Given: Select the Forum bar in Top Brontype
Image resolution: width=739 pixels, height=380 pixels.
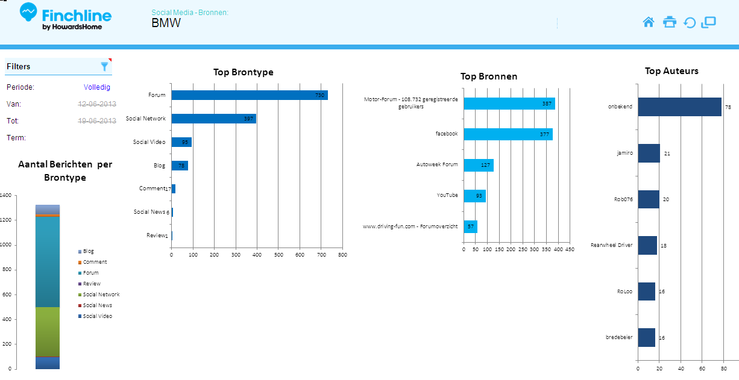Looking at the screenshot, I should point(250,95).
